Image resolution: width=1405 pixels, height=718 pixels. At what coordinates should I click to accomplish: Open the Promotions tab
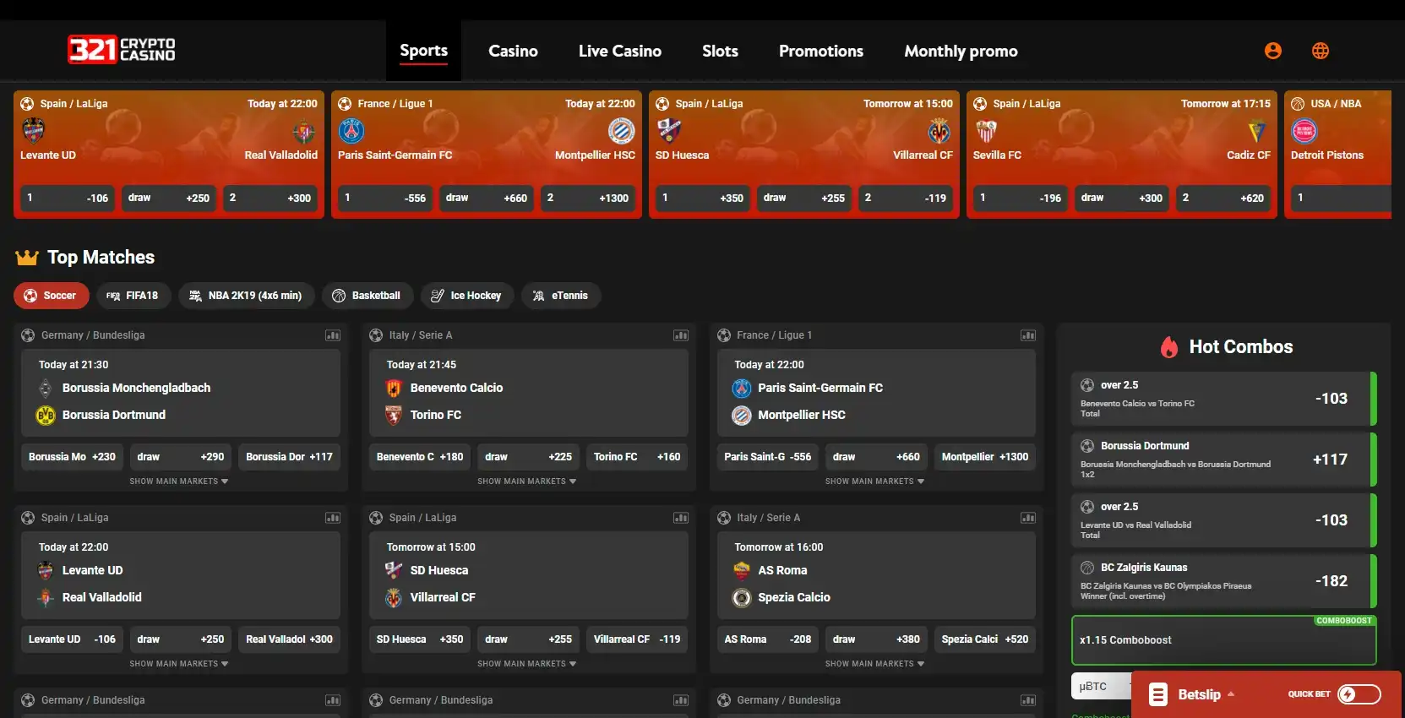pyautogui.click(x=820, y=52)
